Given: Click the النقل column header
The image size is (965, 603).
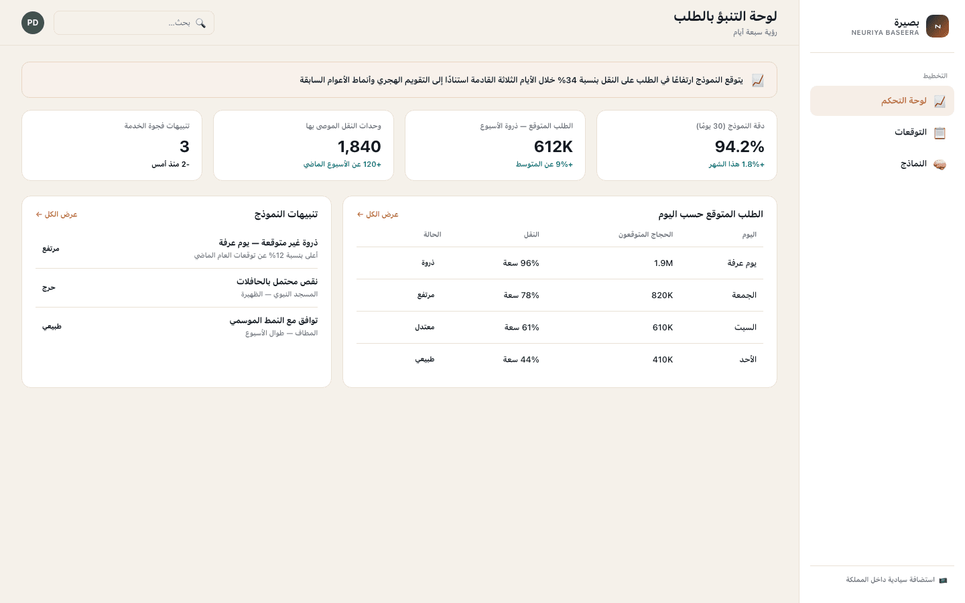Looking at the screenshot, I should pyautogui.click(x=532, y=234).
